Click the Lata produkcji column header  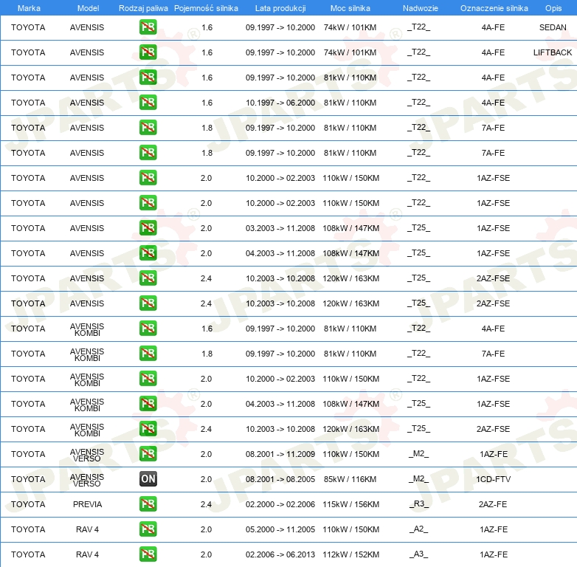click(280, 8)
